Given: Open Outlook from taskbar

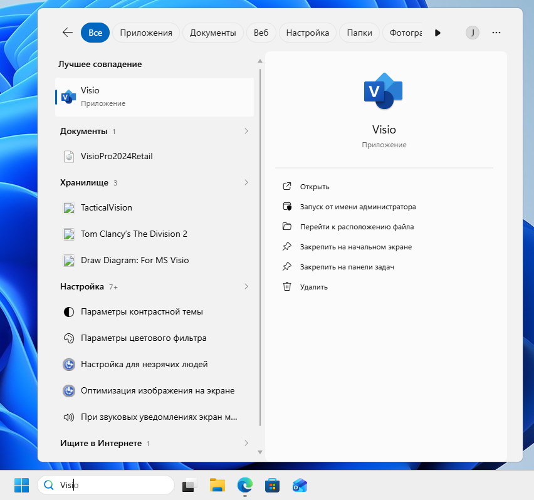Looking at the screenshot, I should [x=300, y=485].
